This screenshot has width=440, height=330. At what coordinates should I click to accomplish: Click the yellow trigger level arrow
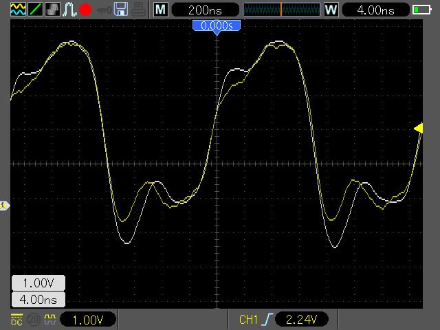click(x=419, y=129)
